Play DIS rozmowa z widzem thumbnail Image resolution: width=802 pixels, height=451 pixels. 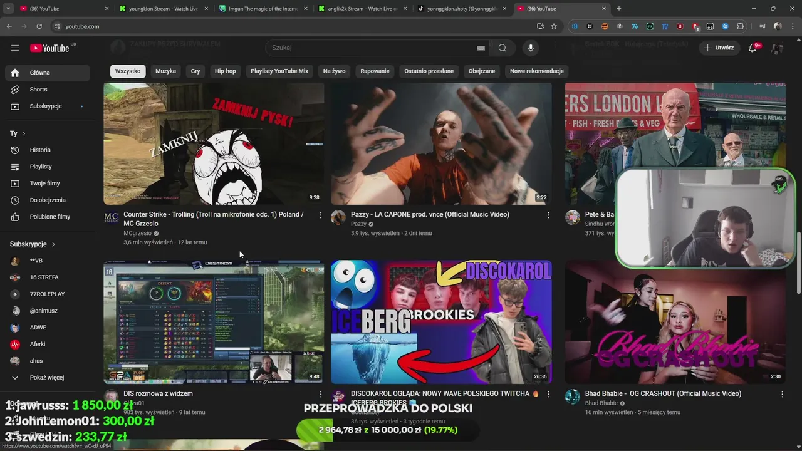click(214, 322)
